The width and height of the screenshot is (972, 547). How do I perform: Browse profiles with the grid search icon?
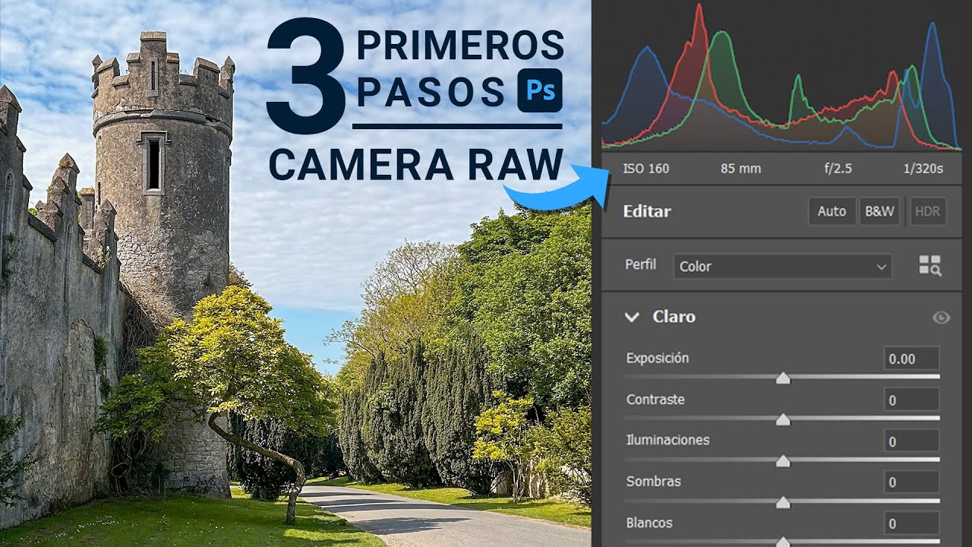tap(930, 265)
